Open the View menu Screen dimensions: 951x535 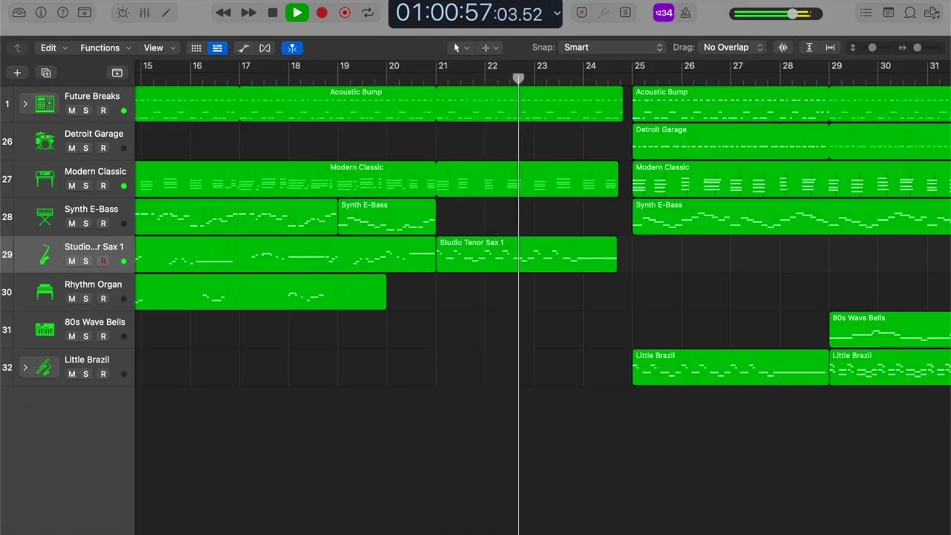pyautogui.click(x=160, y=48)
